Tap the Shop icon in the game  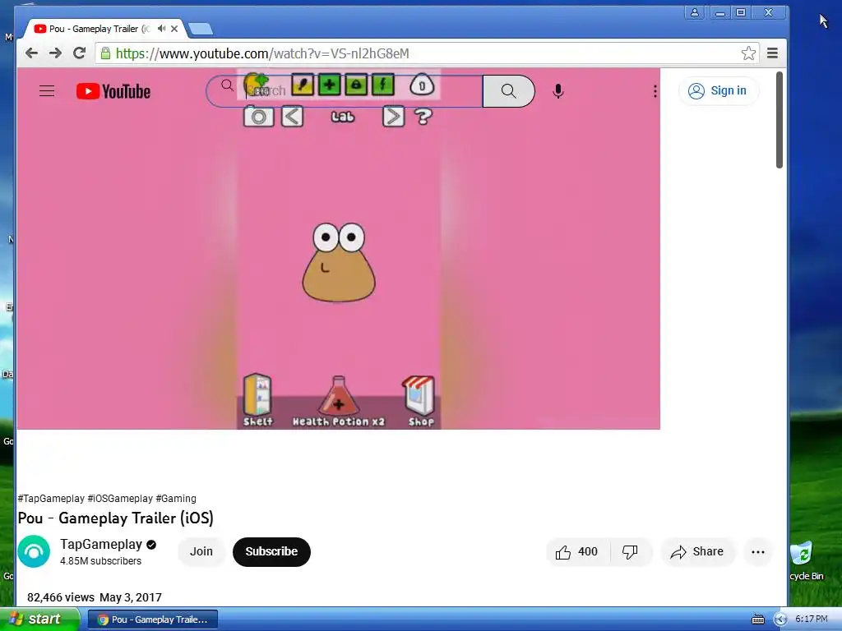419,401
